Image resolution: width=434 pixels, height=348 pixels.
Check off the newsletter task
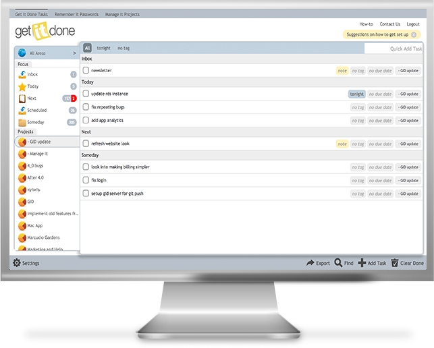(86, 70)
